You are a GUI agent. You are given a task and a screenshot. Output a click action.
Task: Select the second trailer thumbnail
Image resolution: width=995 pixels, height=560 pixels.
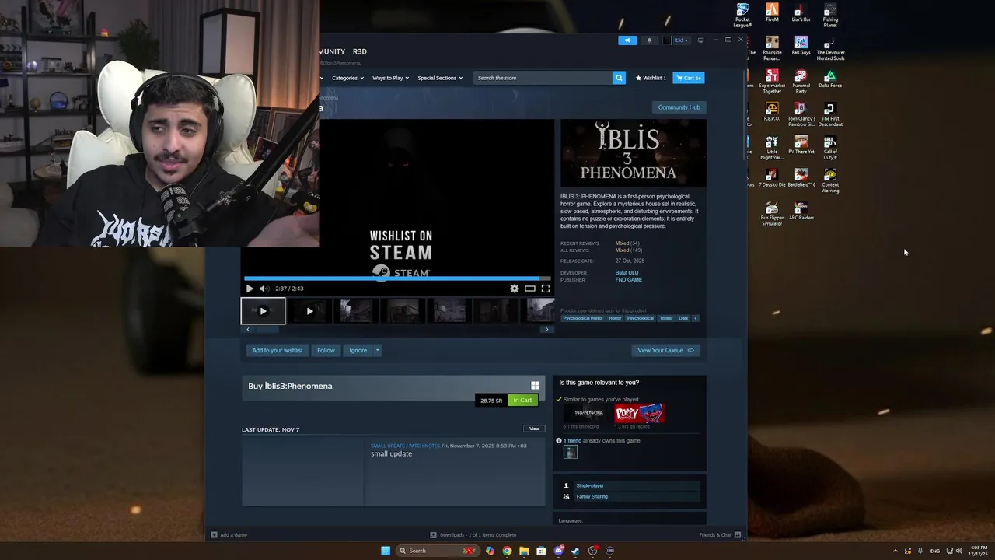309,311
